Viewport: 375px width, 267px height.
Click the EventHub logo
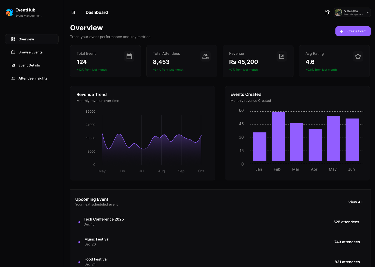(10, 13)
